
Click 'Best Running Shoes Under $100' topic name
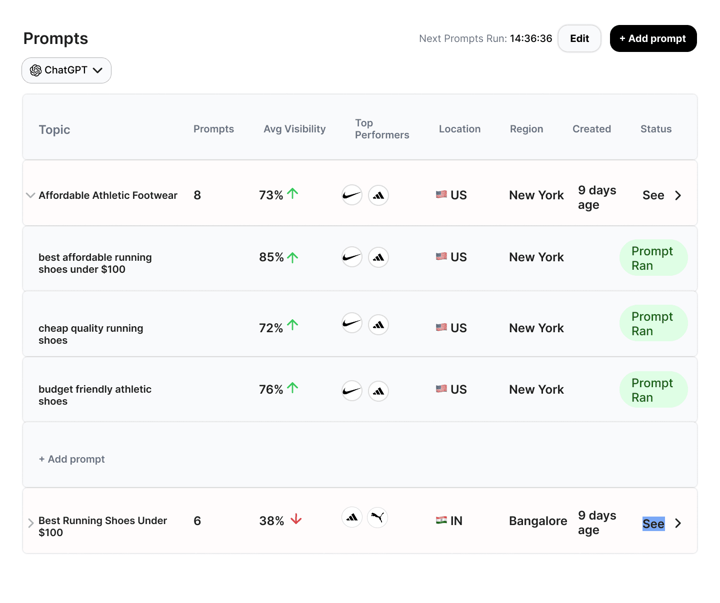point(102,527)
